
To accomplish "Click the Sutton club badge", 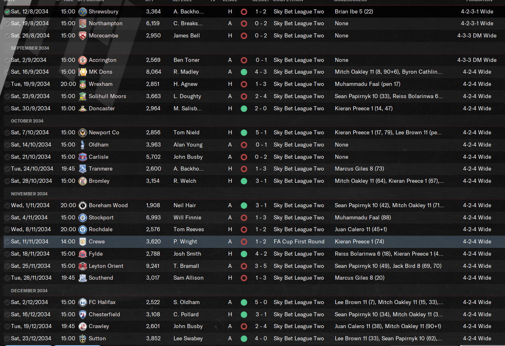I will tap(83, 339).
